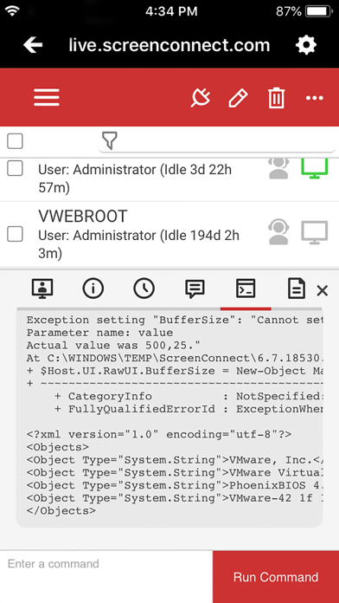
Task: Switch to the General info tab
Action: pos(93,289)
